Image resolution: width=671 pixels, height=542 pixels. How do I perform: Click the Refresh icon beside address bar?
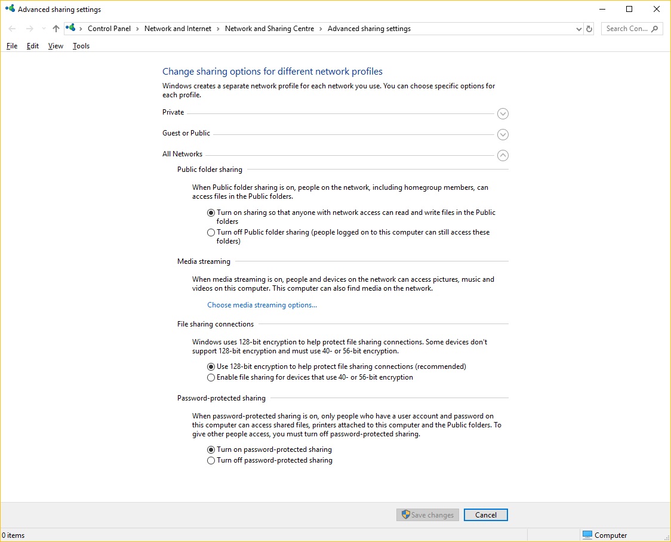(x=589, y=29)
